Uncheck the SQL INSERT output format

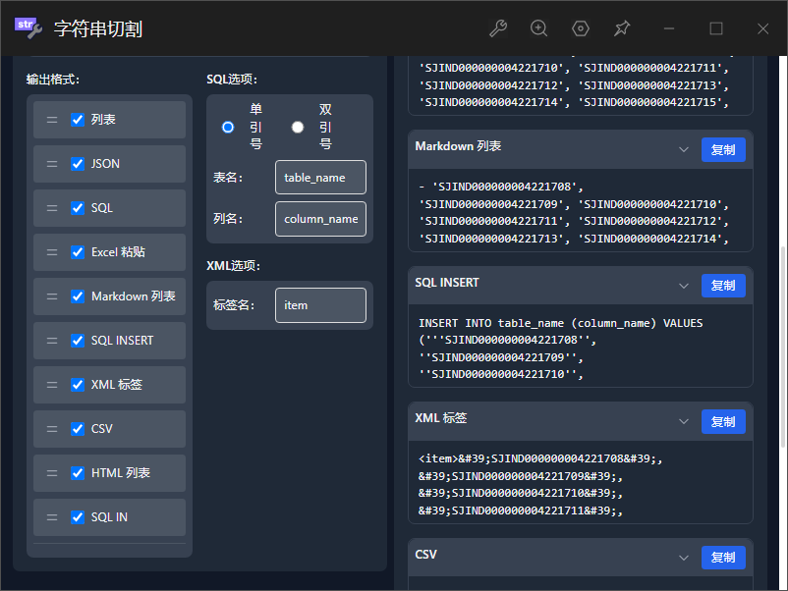click(78, 341)
